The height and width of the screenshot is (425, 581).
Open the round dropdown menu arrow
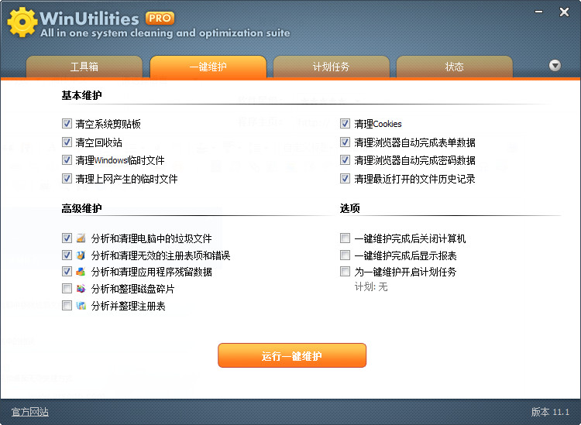(x=555, y=66)
